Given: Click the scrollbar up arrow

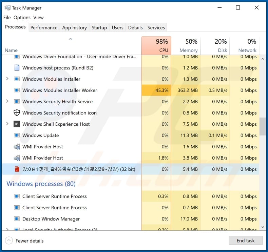Looking at the screenshot, I should pos(263,59).
